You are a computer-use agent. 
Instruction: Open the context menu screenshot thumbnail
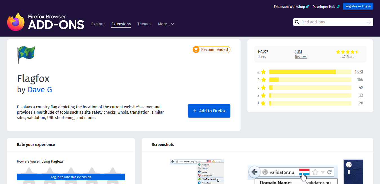pos(197,171)
